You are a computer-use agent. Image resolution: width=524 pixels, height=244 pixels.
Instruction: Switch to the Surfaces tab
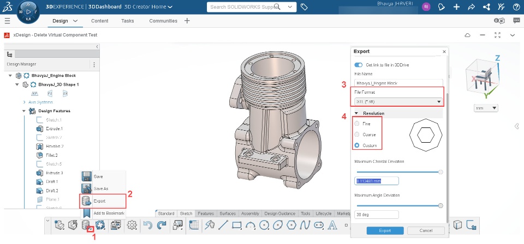[x=228, y=213]
